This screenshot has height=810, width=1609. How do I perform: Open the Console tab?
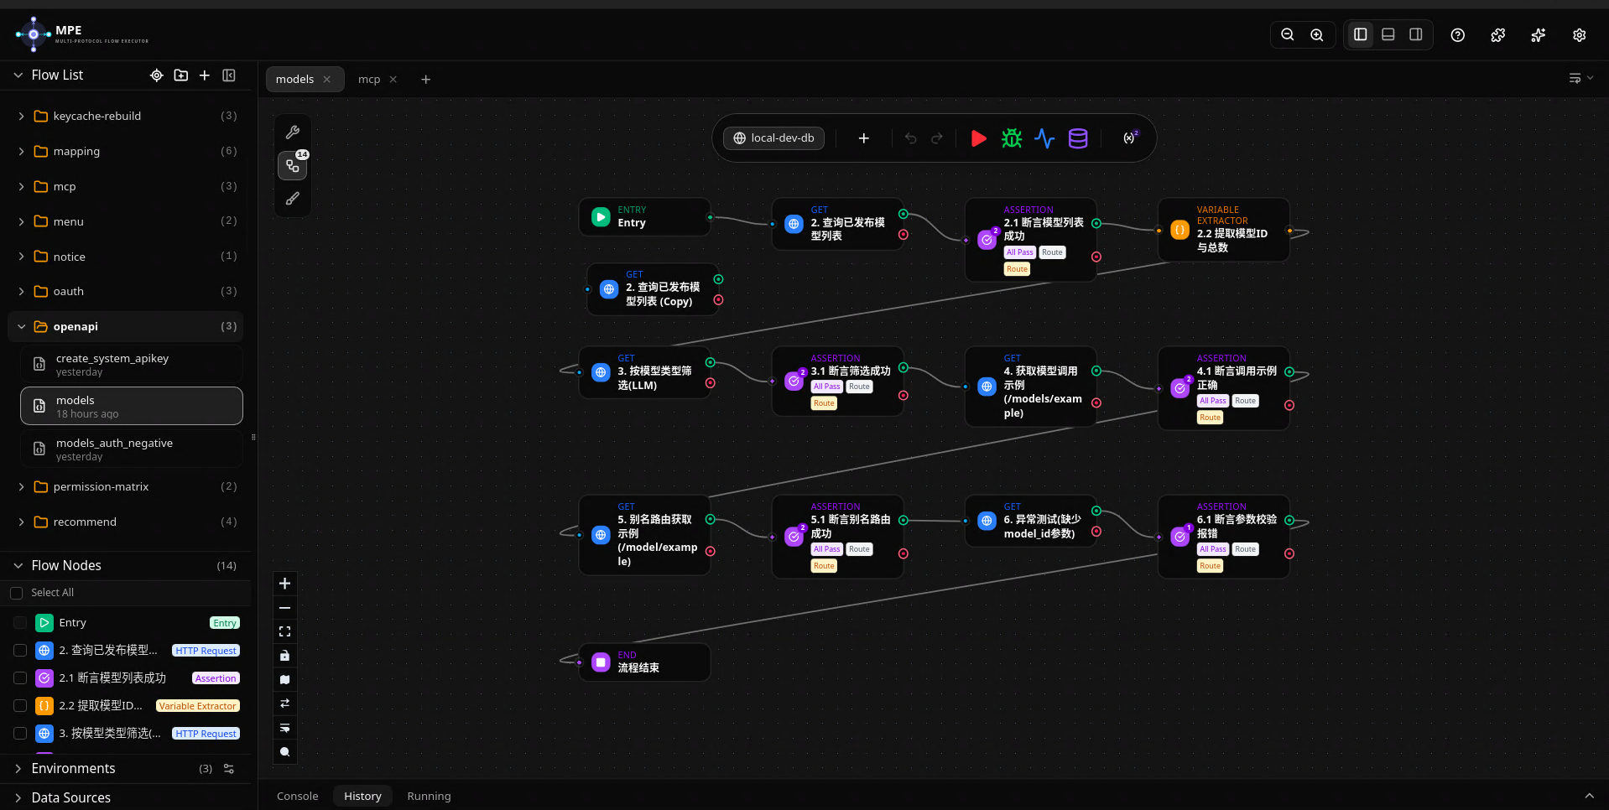tap(298, 796)
